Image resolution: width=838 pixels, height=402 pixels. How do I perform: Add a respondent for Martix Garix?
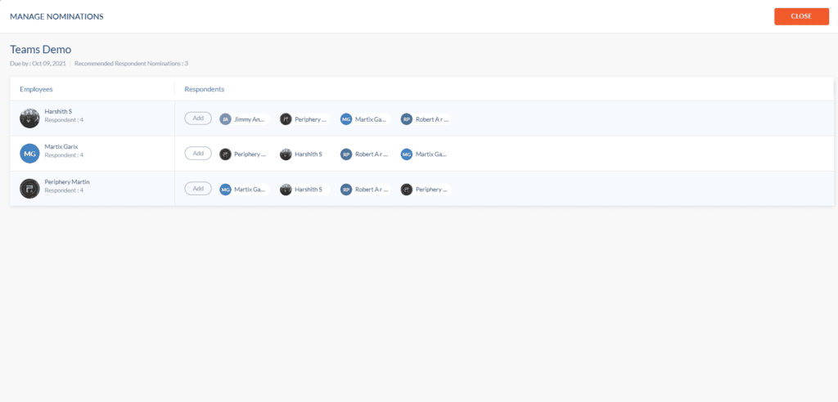198,154
